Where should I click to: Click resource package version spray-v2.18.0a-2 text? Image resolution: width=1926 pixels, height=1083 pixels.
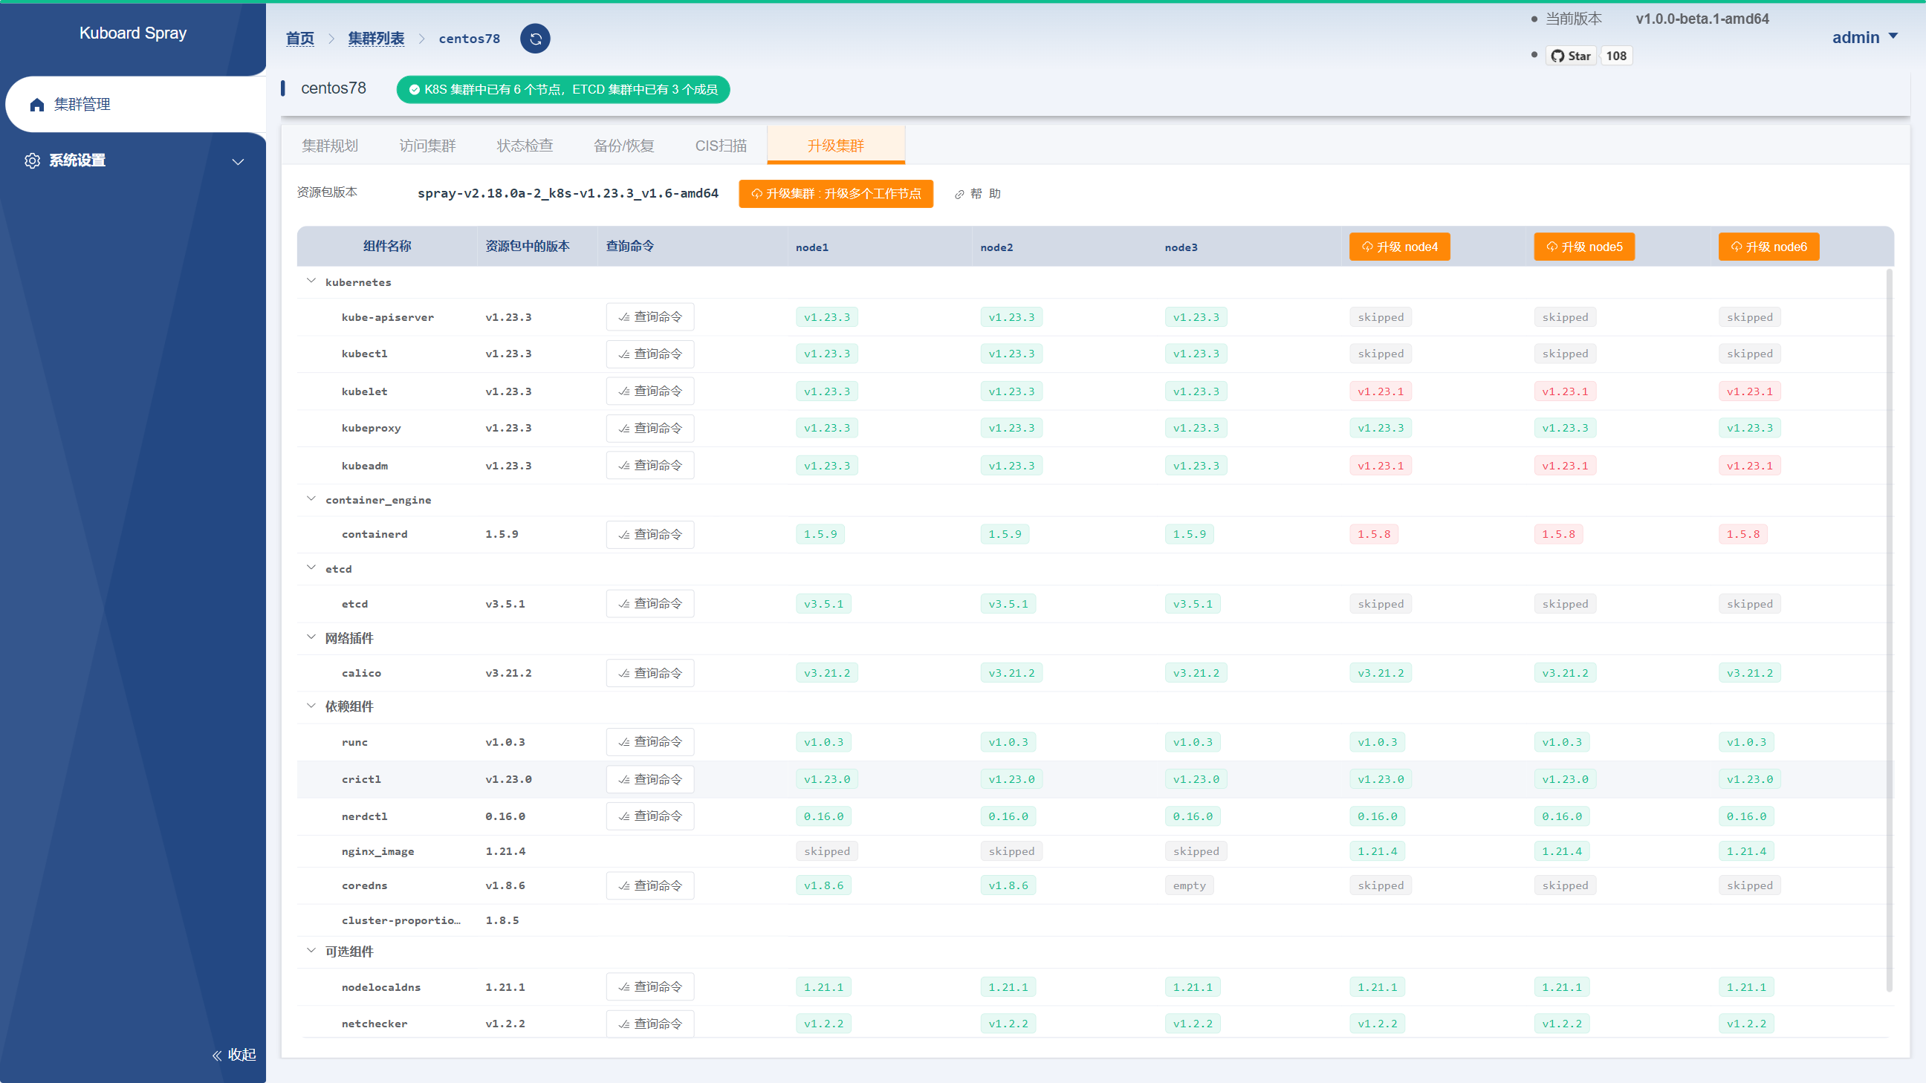[568, 194]
